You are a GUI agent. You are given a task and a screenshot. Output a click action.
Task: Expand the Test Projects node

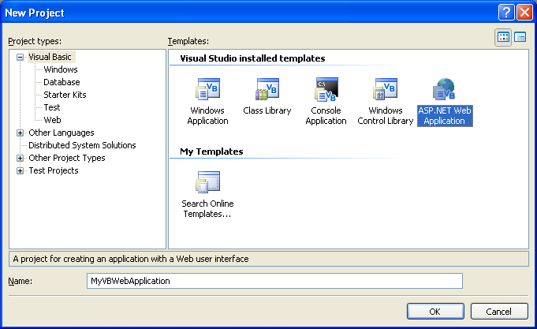pyautogui.click(x=20, y=170)
